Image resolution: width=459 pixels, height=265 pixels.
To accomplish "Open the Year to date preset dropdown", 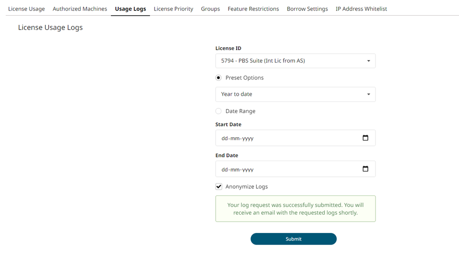I will click(x=295, y=94).
